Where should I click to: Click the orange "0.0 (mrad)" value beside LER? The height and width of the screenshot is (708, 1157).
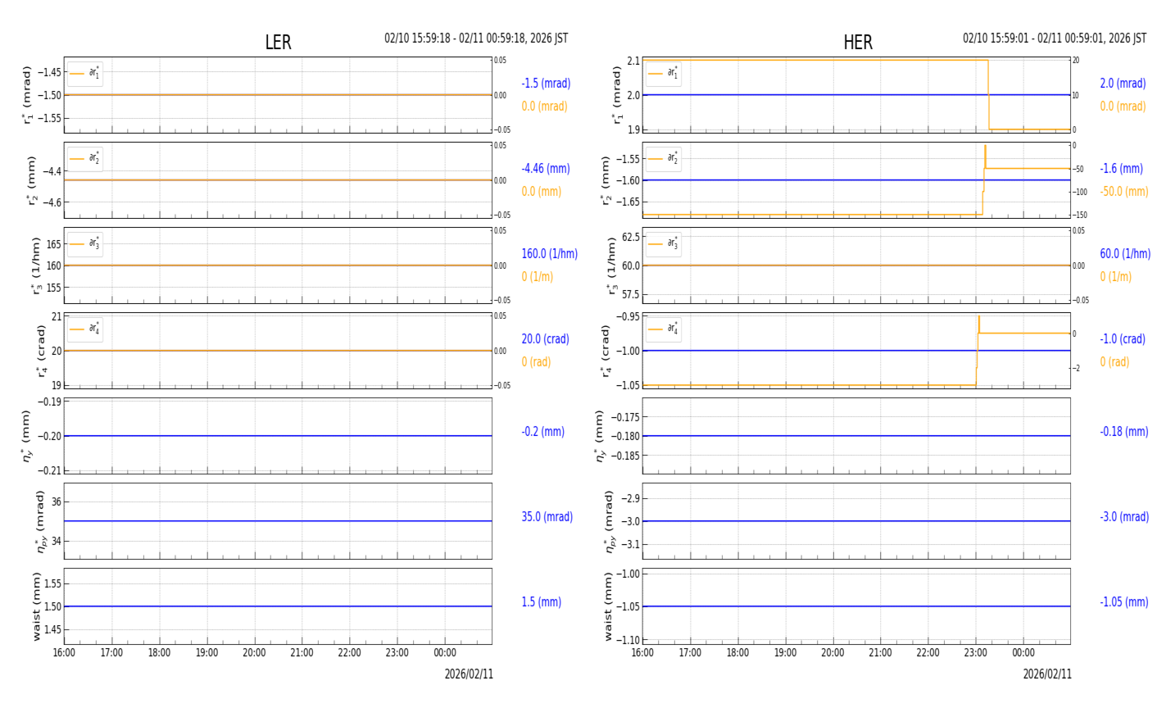pyautogui.click(x=544, y=107)
